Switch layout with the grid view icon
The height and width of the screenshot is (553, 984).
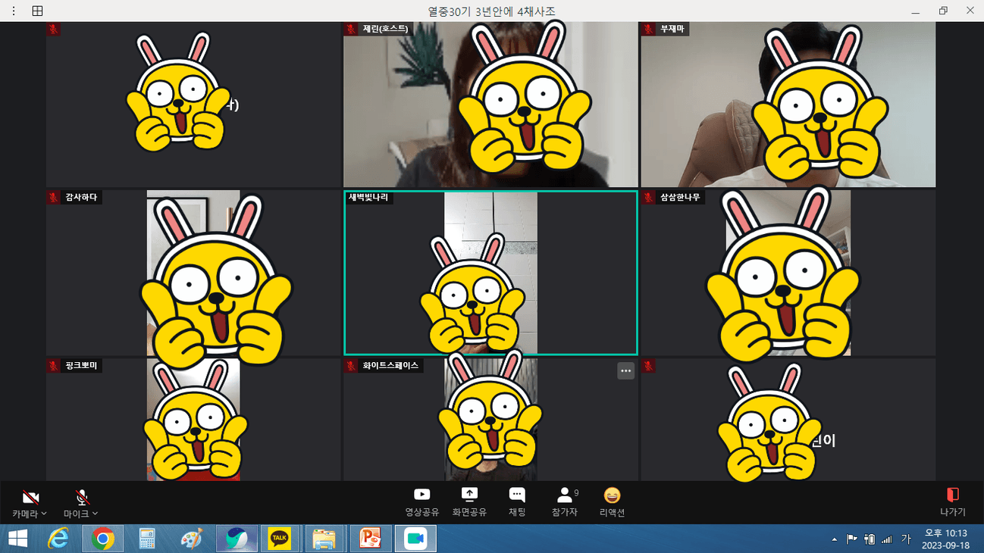(x=37, y=11)
